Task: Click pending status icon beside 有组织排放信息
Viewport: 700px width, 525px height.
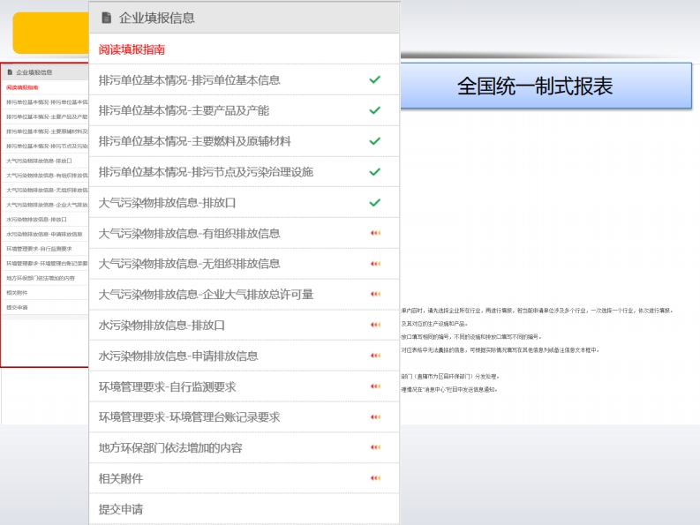Action: click(x=375, y=233)
